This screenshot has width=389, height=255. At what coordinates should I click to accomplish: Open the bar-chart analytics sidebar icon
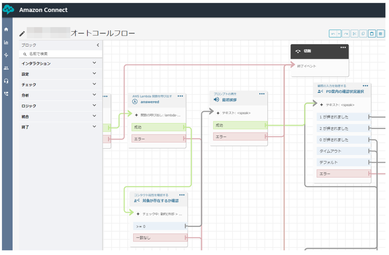click(x=6, y=42)
